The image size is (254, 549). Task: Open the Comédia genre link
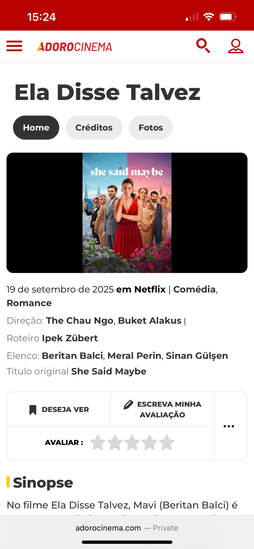tap(194, 289)
